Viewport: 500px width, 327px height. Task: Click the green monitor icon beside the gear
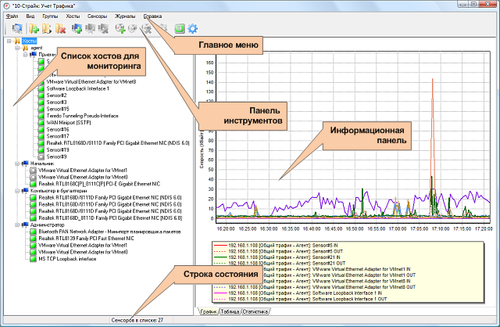point(180,29)
